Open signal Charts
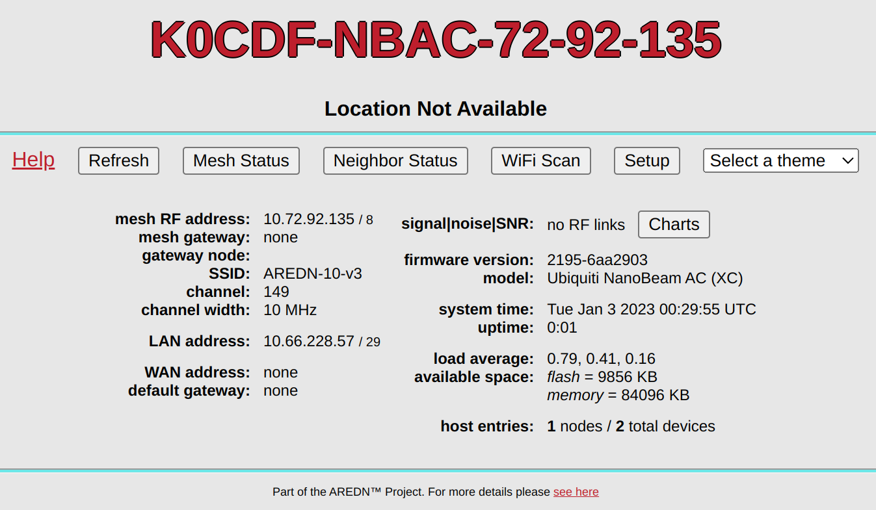 tap(673, 224)
